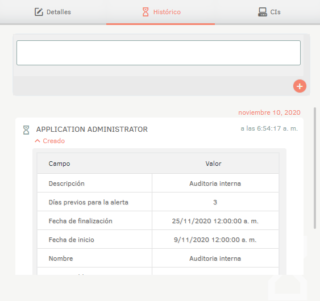The image size is (320, 301).
Task: Click the Fecha de inicio value cell
Action: pyautogui.click(x=215, y=240)
